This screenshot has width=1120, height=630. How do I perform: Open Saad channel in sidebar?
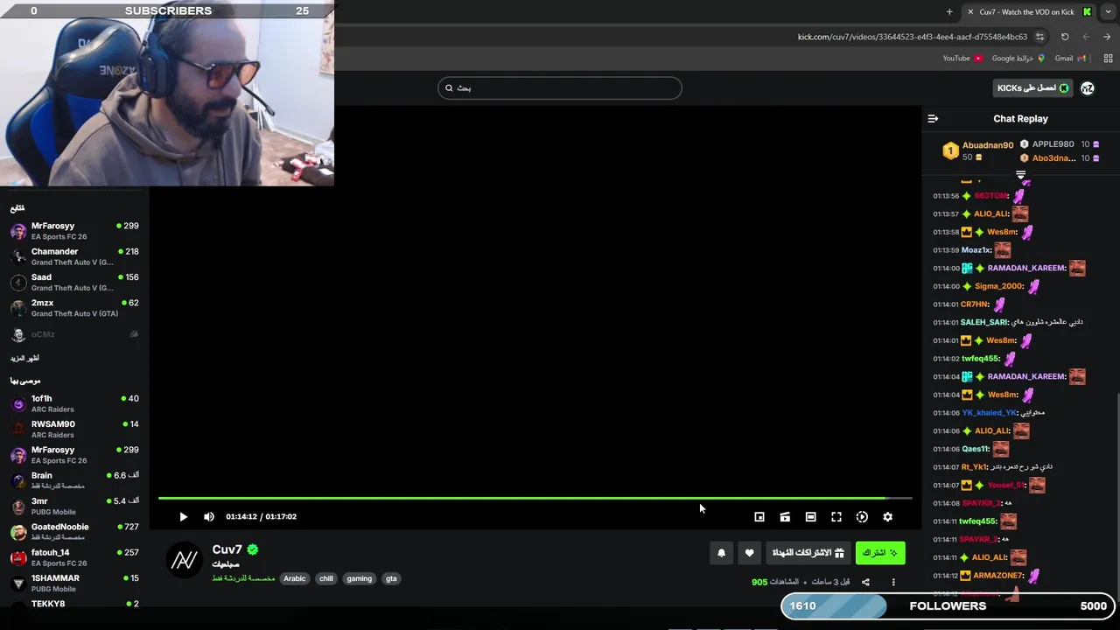pyautogui.click(x=74, y=282)
